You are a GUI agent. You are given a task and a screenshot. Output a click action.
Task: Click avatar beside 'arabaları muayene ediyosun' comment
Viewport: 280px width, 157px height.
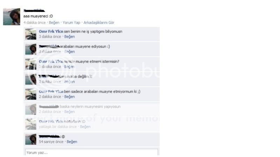coord(31,49)
